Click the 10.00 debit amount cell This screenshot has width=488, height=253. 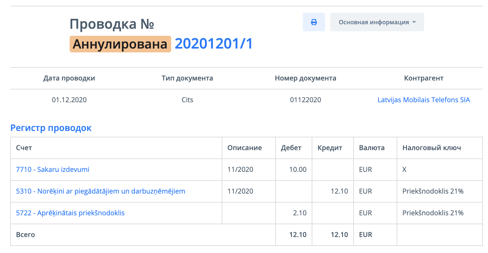298,169
